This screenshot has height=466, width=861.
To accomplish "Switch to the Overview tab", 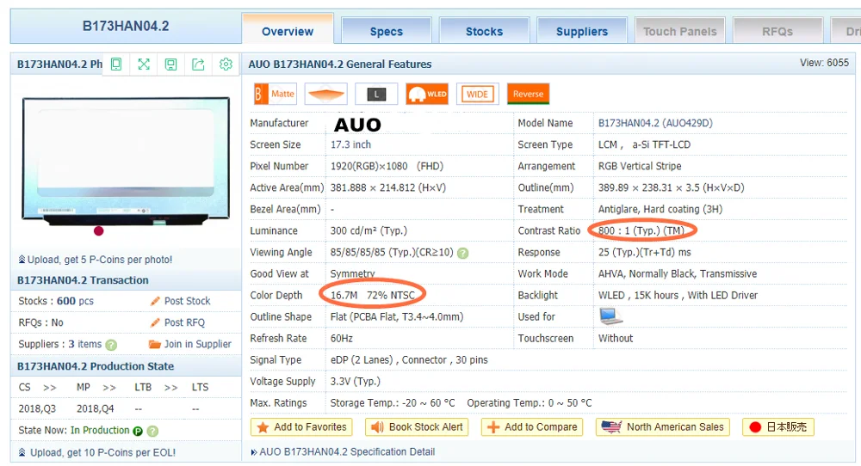I will tap(288, 29).
